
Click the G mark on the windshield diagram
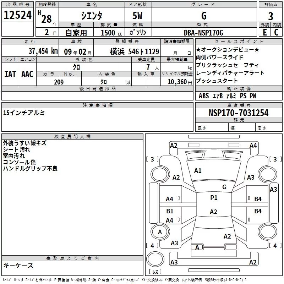click(224, 187)
